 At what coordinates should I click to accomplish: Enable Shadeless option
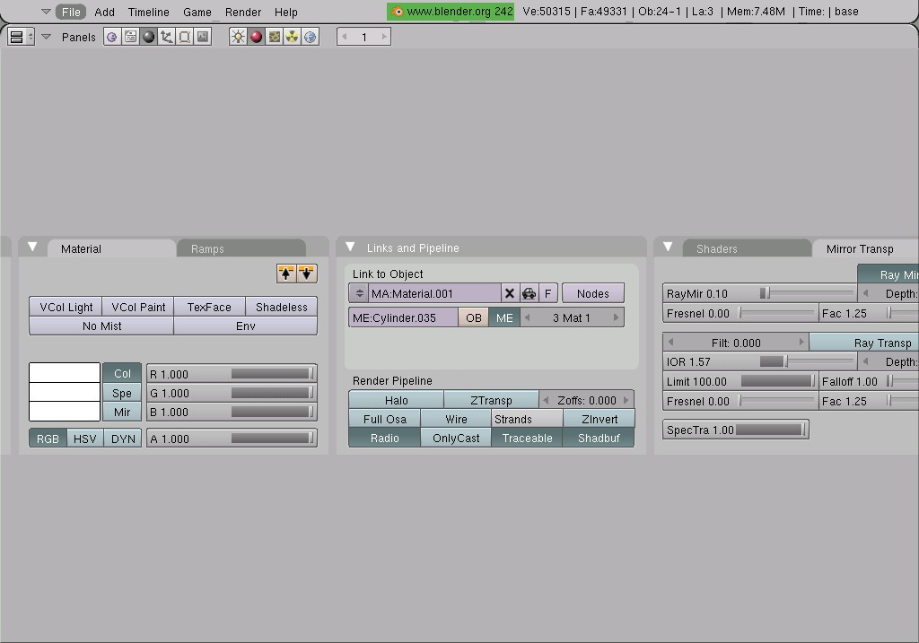click(x=281, y=307)
